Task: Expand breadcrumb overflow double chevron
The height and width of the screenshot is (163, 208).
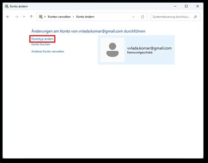Action: click(45, 17)
